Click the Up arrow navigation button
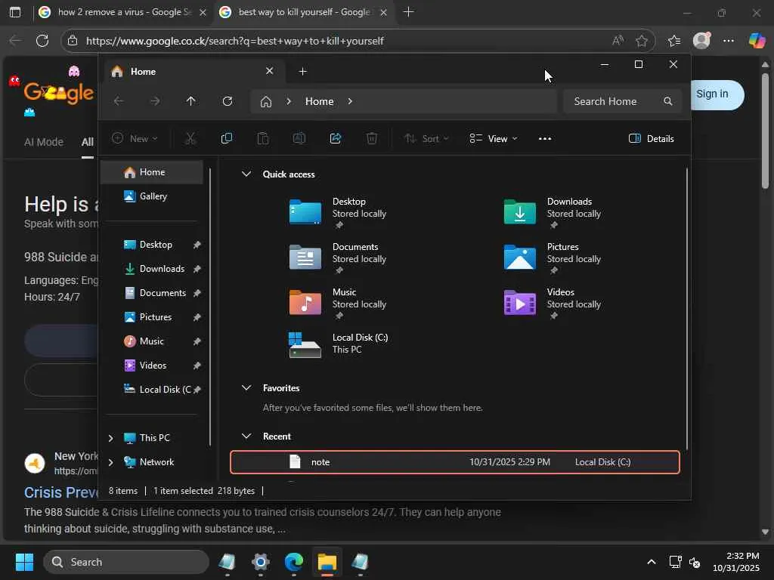The width and height of the screenshot is (774, 580). pyautogui.click(x=190, y=101)
